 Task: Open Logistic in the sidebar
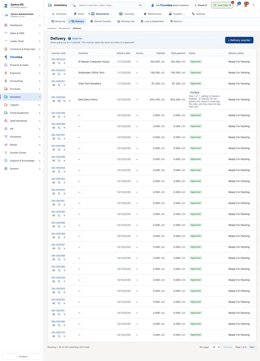coord(22,105)
